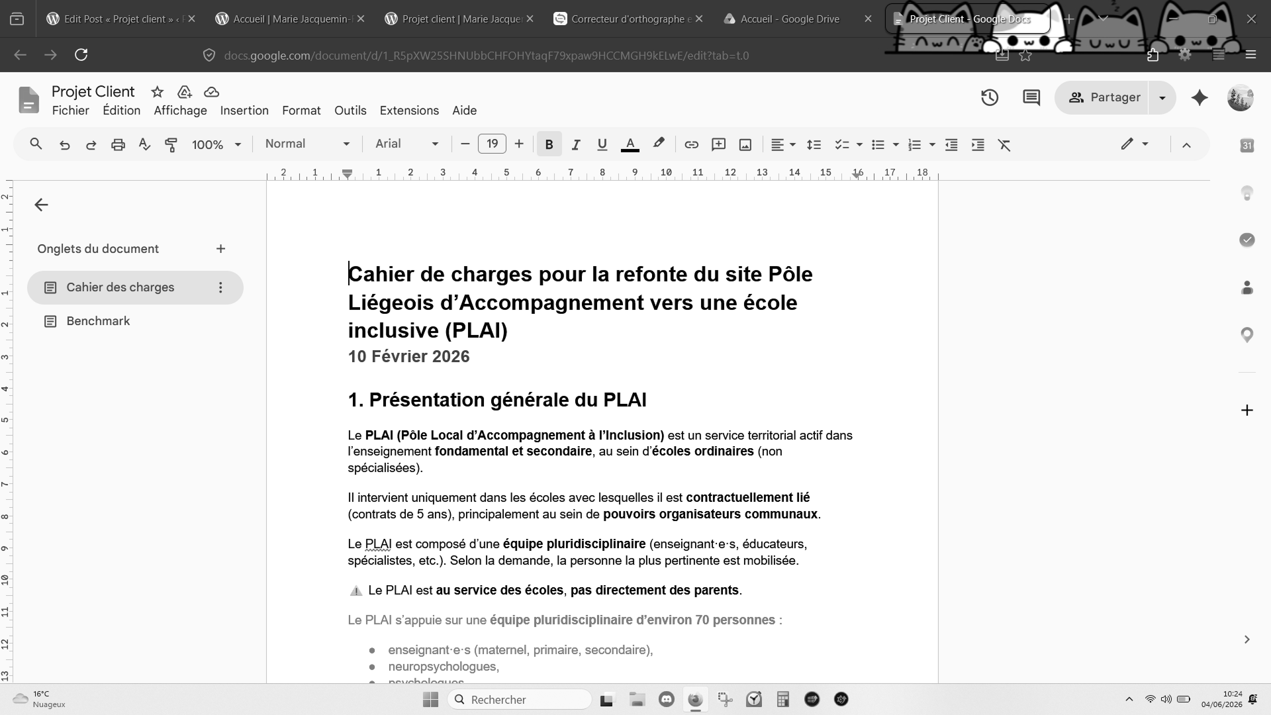Open the comments panel
The image size is (1271, 715).
coord(1031,97)
